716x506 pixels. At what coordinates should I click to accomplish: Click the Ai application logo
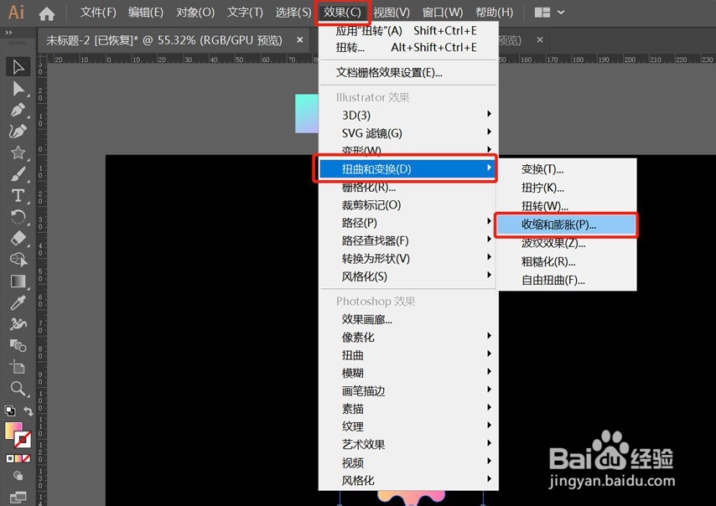click(17, 13)
